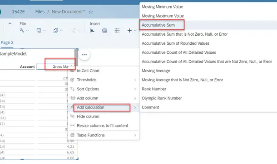Image resolution: width=277 pixels, height=164 pixels.
Task: Expand the Sort Options submenu arrow
Action: pos(135,89)
